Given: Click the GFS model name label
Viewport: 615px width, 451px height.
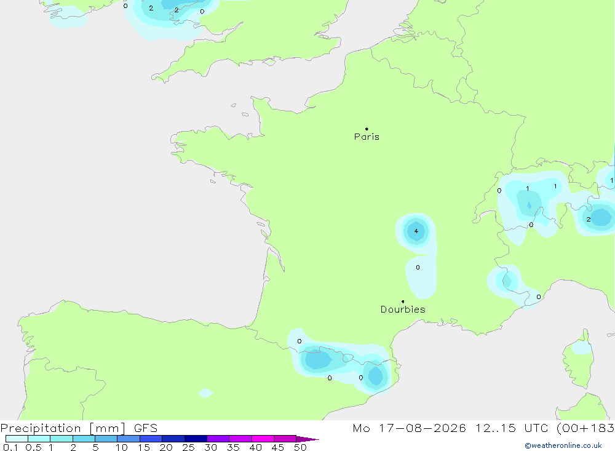Looking at the screenshot, I should point(146,428).
